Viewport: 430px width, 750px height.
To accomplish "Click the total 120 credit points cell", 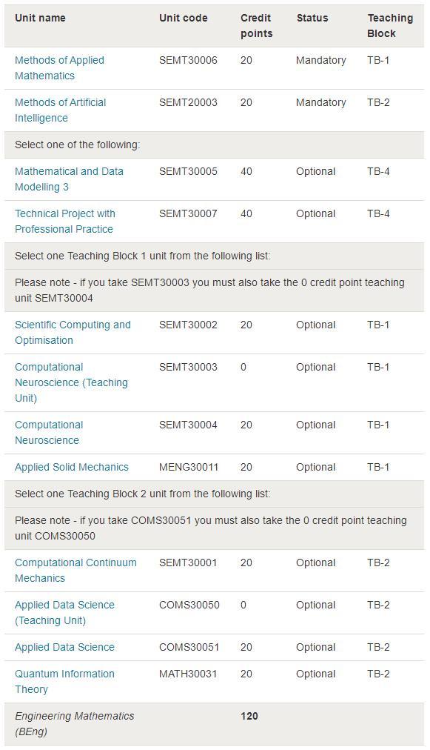I will coord(249,716).
